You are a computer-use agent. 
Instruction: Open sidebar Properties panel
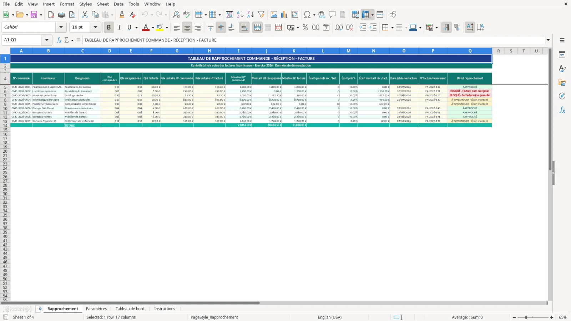coord(562,55)
